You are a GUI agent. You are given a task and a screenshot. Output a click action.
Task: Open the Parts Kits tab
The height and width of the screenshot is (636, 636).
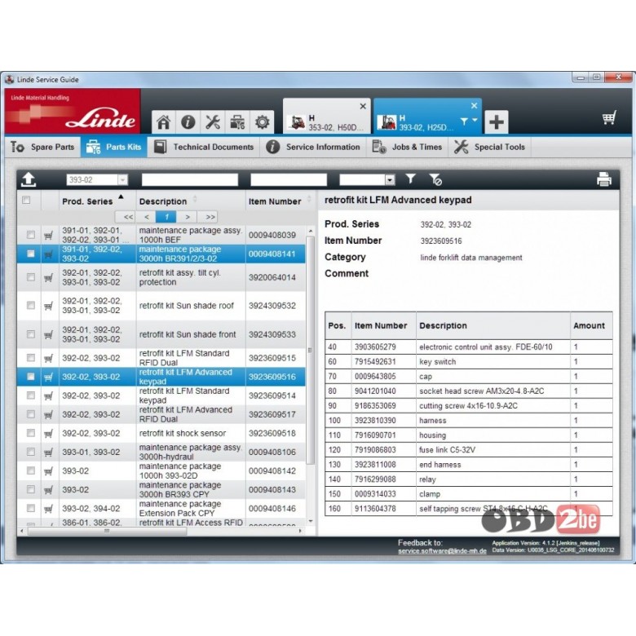click(114, 147)
